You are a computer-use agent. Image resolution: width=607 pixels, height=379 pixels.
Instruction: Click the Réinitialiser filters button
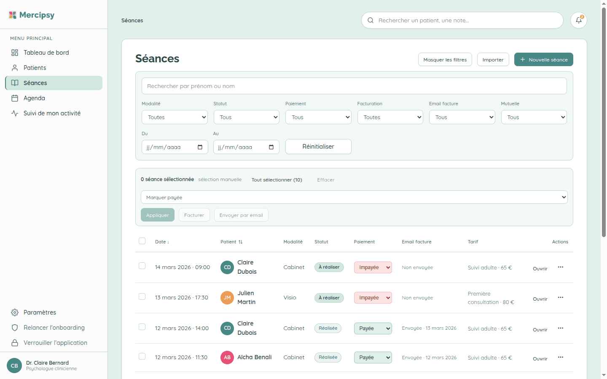coord(318,147)
